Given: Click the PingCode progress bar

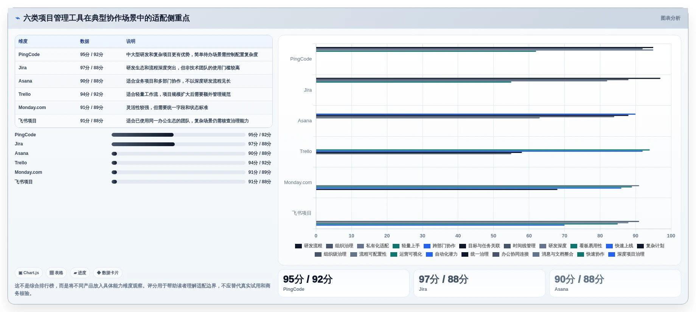Looking at the screenshot, I should [x=179, y=135].
